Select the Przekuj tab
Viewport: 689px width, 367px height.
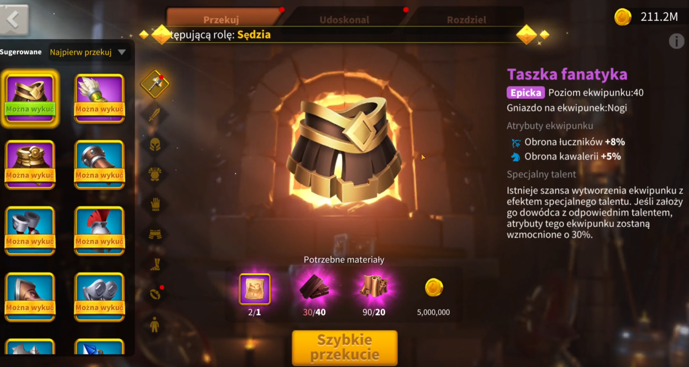[221, 20]
